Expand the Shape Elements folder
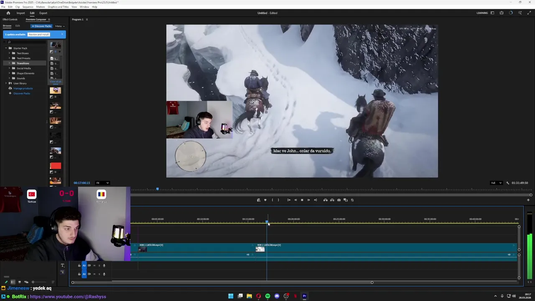 [10, 73]
